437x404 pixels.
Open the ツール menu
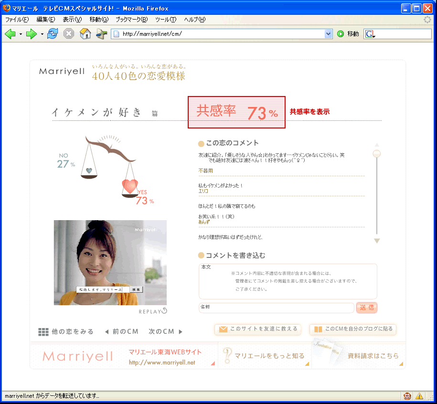tap(166, 20)
